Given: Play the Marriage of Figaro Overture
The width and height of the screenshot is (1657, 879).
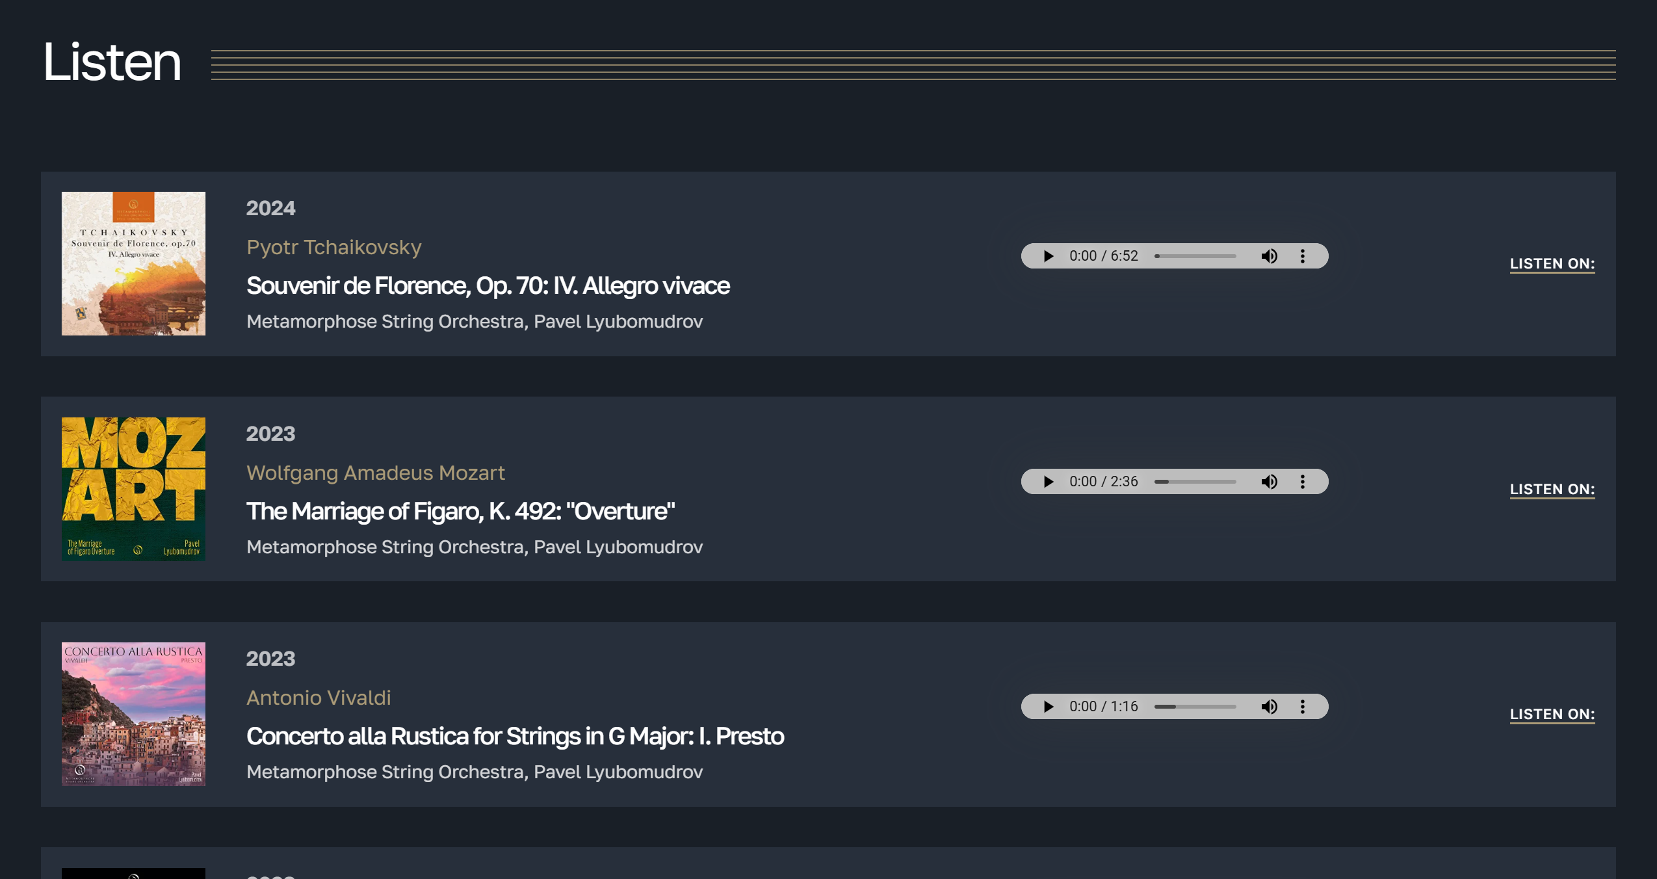Looking at the screenshot, I should pos(1048,482).
